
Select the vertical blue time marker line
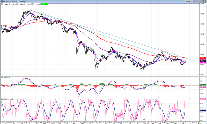point(85,52)
